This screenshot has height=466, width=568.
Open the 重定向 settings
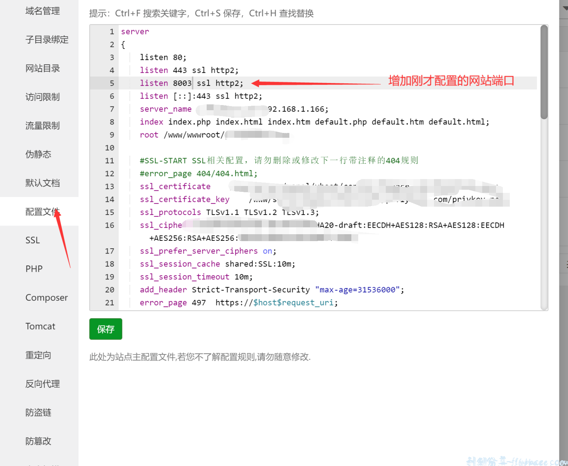(x=38, y=355)
